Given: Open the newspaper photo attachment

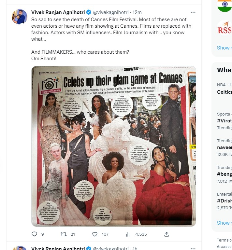Looking at the screenshot, I should [x=114, y=146].
